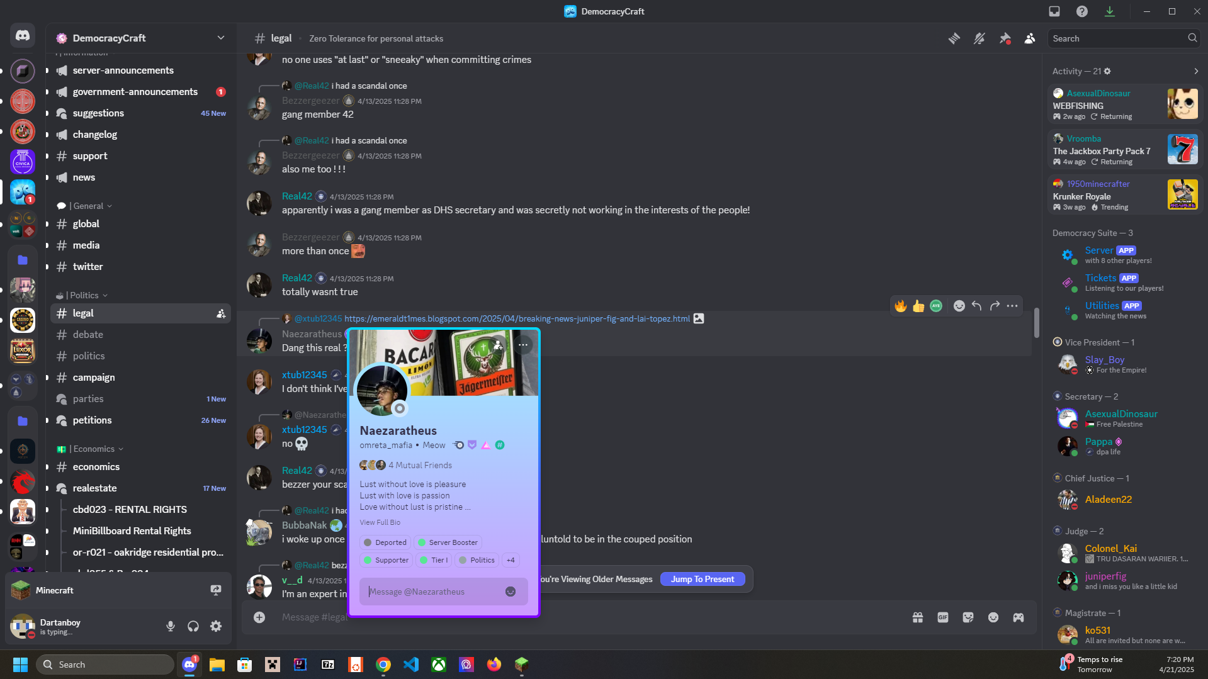
Task: Collapse the Economics channel category
Action: (94, 449)
